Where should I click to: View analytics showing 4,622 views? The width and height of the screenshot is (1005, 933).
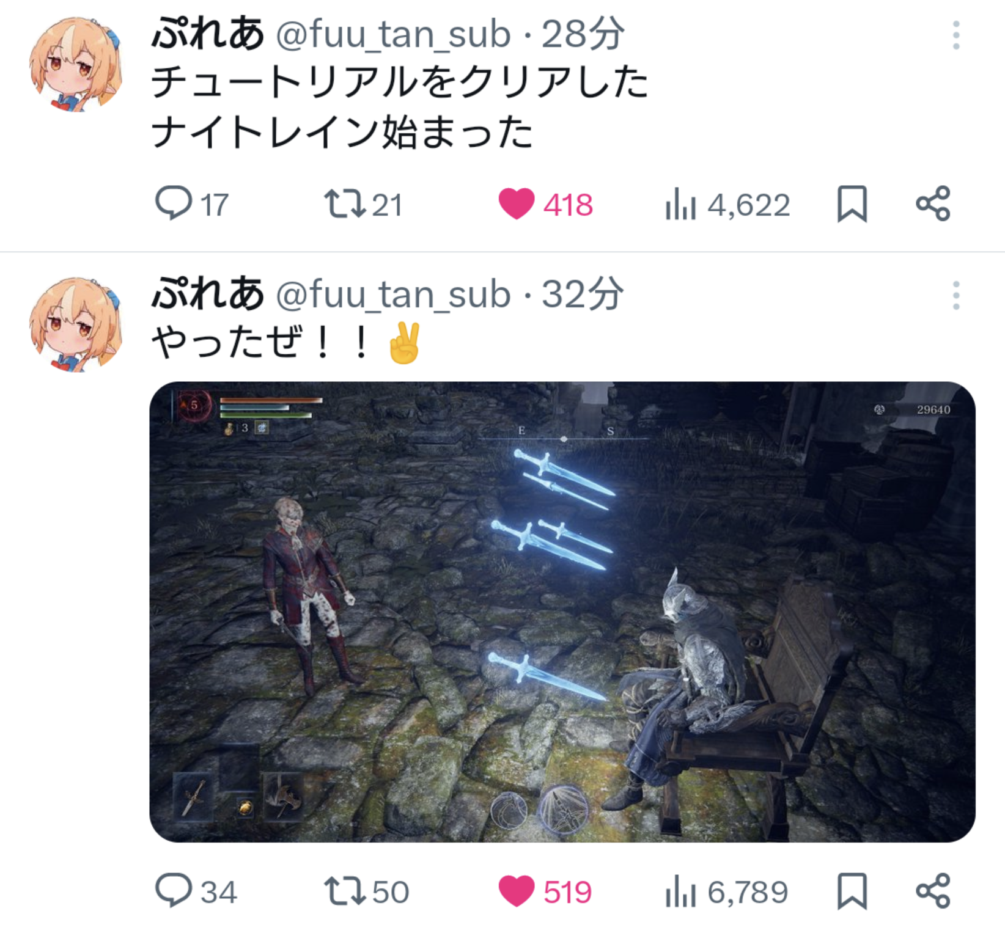tap(727, 204)
